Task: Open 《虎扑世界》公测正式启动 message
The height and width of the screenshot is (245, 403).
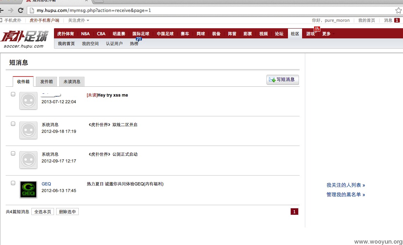Action: [112, 154]
